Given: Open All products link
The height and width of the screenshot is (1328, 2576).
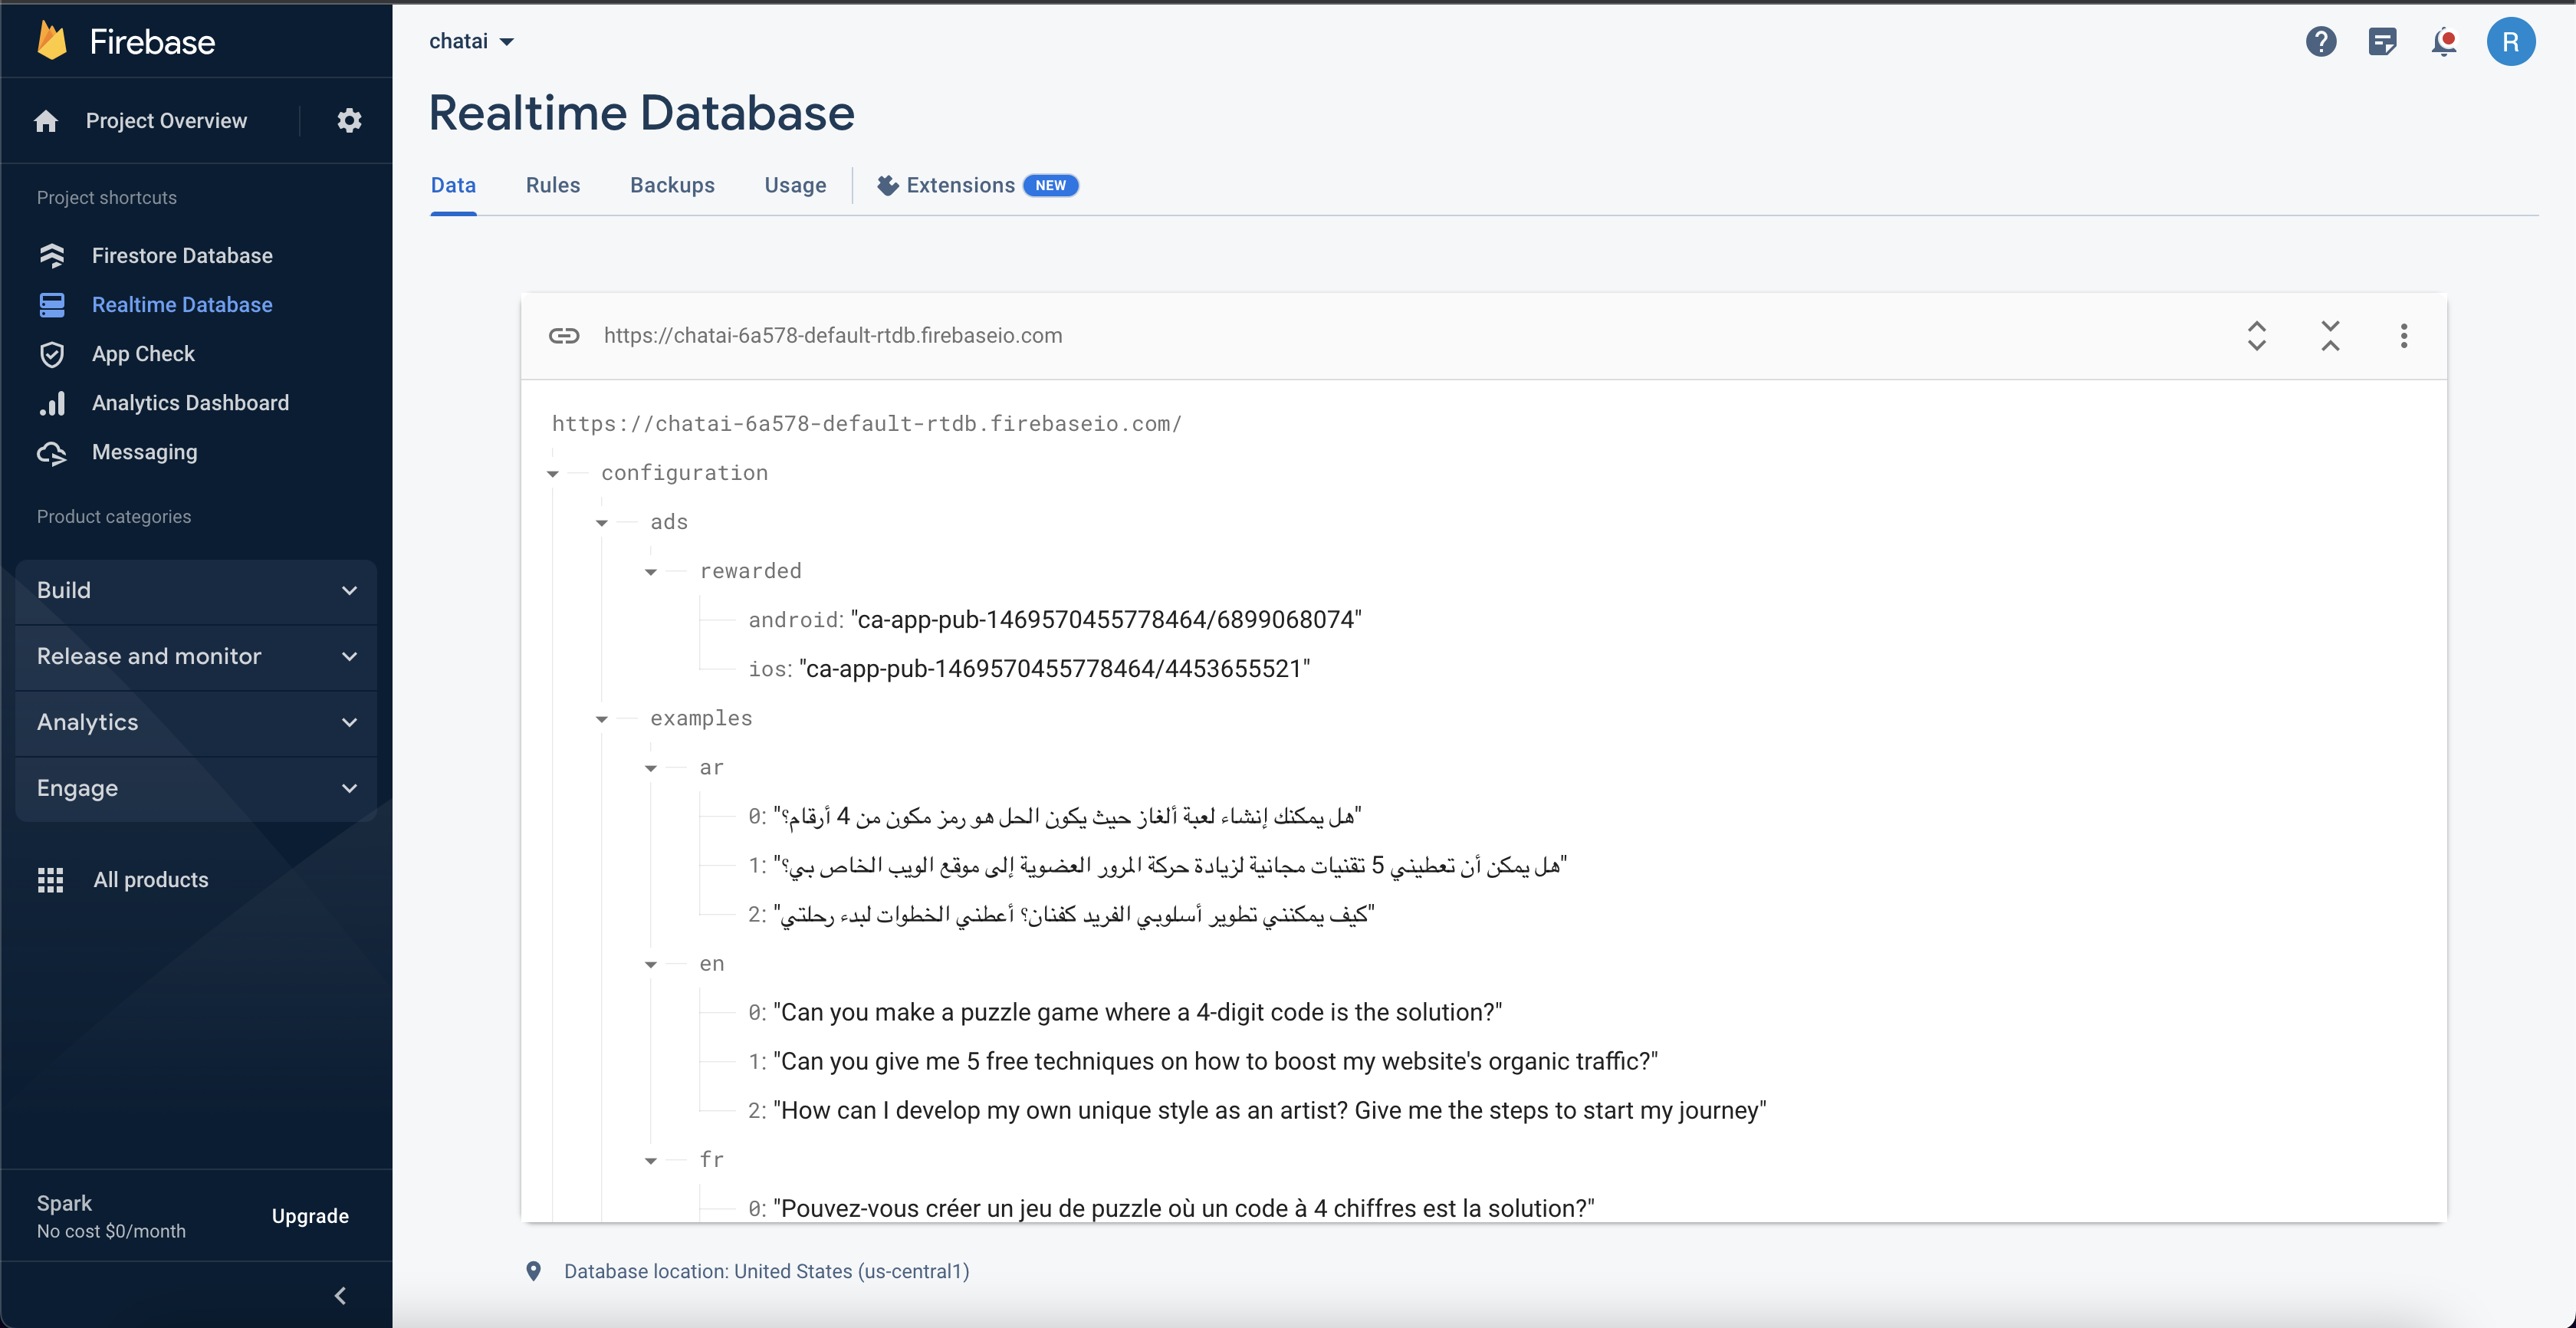Looking at the screenshot, I should (x=151, y=880).
